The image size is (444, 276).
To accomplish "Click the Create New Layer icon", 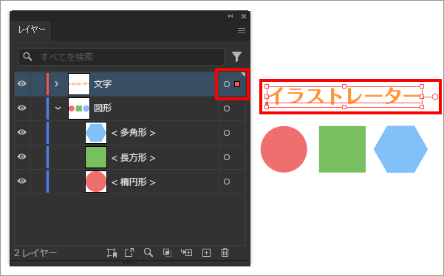I will pyautogui.click(x=206, y=253).
